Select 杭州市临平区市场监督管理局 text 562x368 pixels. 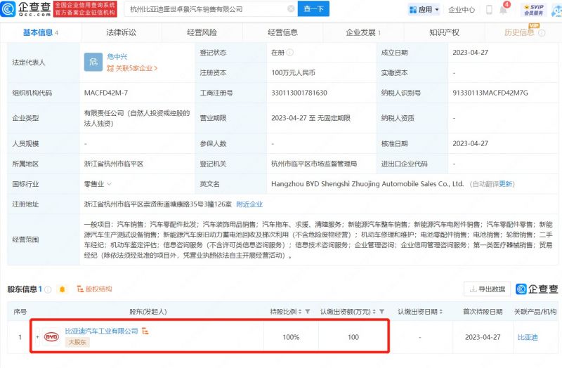point(314,164)
